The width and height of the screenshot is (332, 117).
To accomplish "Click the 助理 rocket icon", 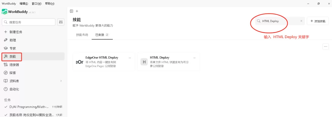I will point(6,40).
